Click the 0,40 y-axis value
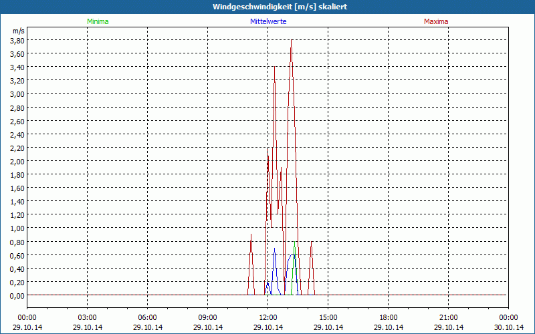This screenshot has width=535, height=334. (x=17, y=269)
